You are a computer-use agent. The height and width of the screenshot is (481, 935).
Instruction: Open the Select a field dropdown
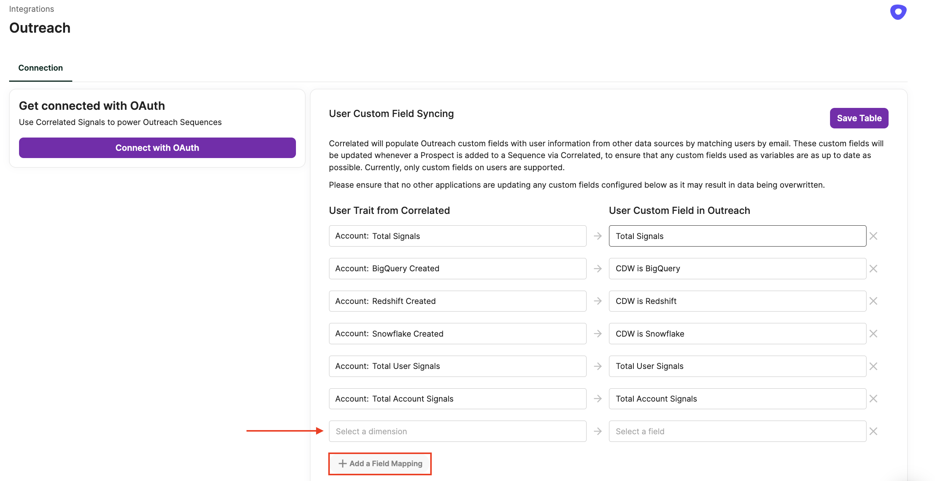tap(737, 431)
